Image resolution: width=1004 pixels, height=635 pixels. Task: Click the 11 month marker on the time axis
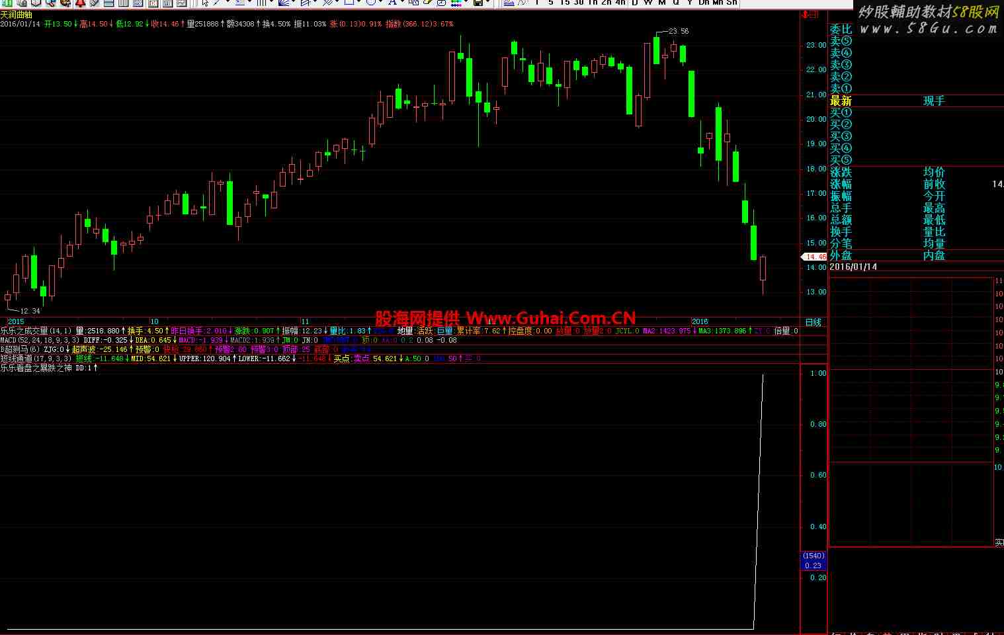[x=306, y=322]
